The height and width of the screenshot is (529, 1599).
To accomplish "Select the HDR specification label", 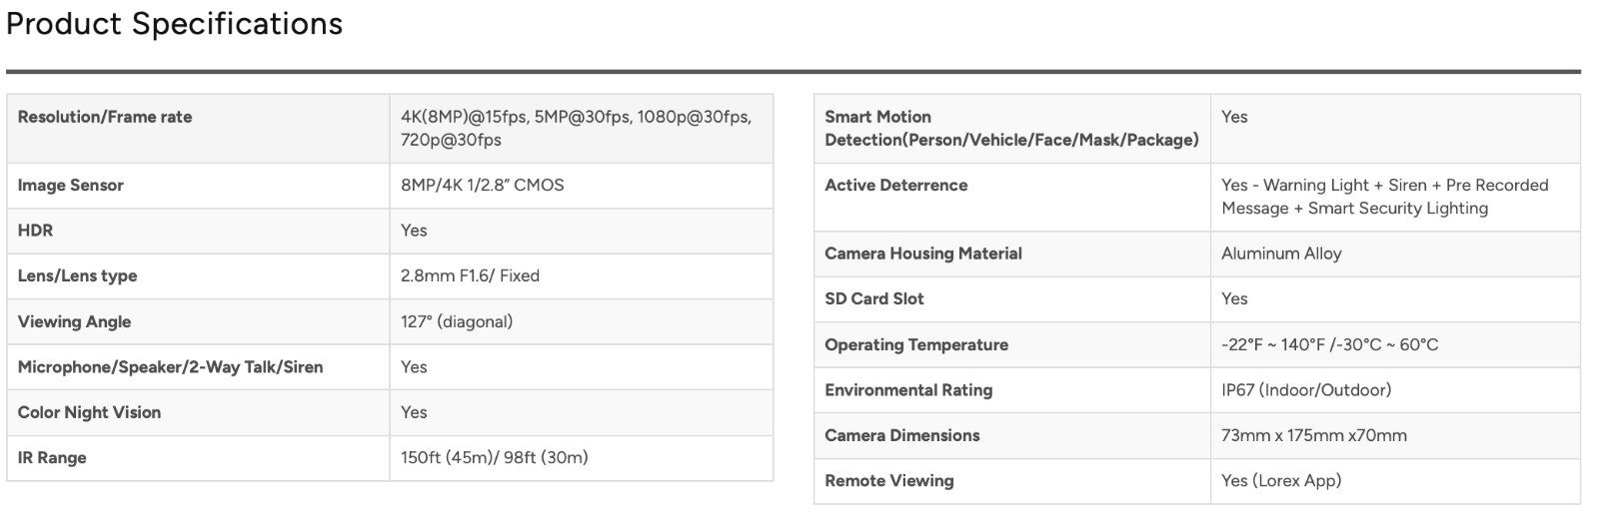I will click(36, 231).
